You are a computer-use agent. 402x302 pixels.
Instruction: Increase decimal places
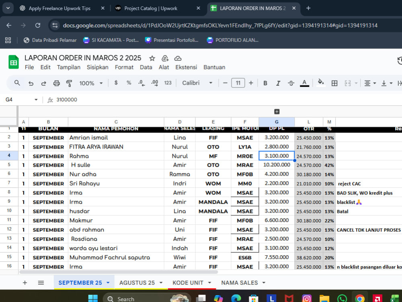[x=155, y=83]
